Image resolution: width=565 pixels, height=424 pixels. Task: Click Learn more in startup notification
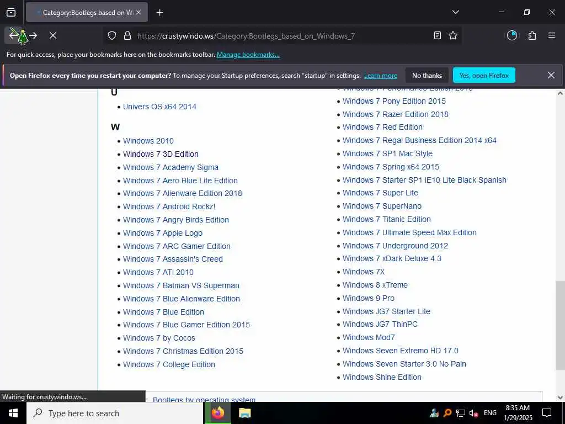click(381, 76)
